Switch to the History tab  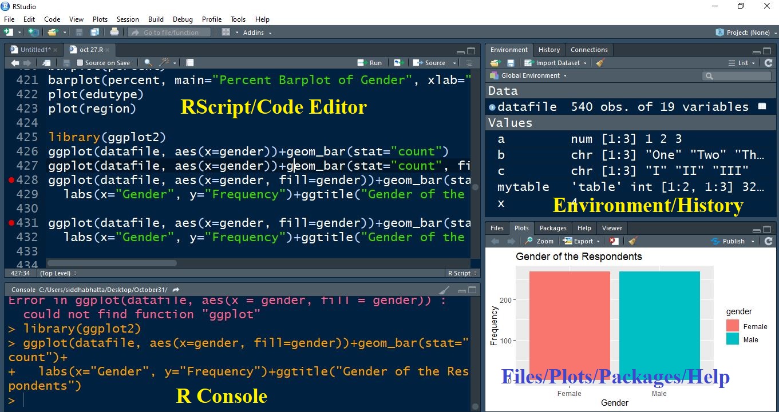coord(549,50)
